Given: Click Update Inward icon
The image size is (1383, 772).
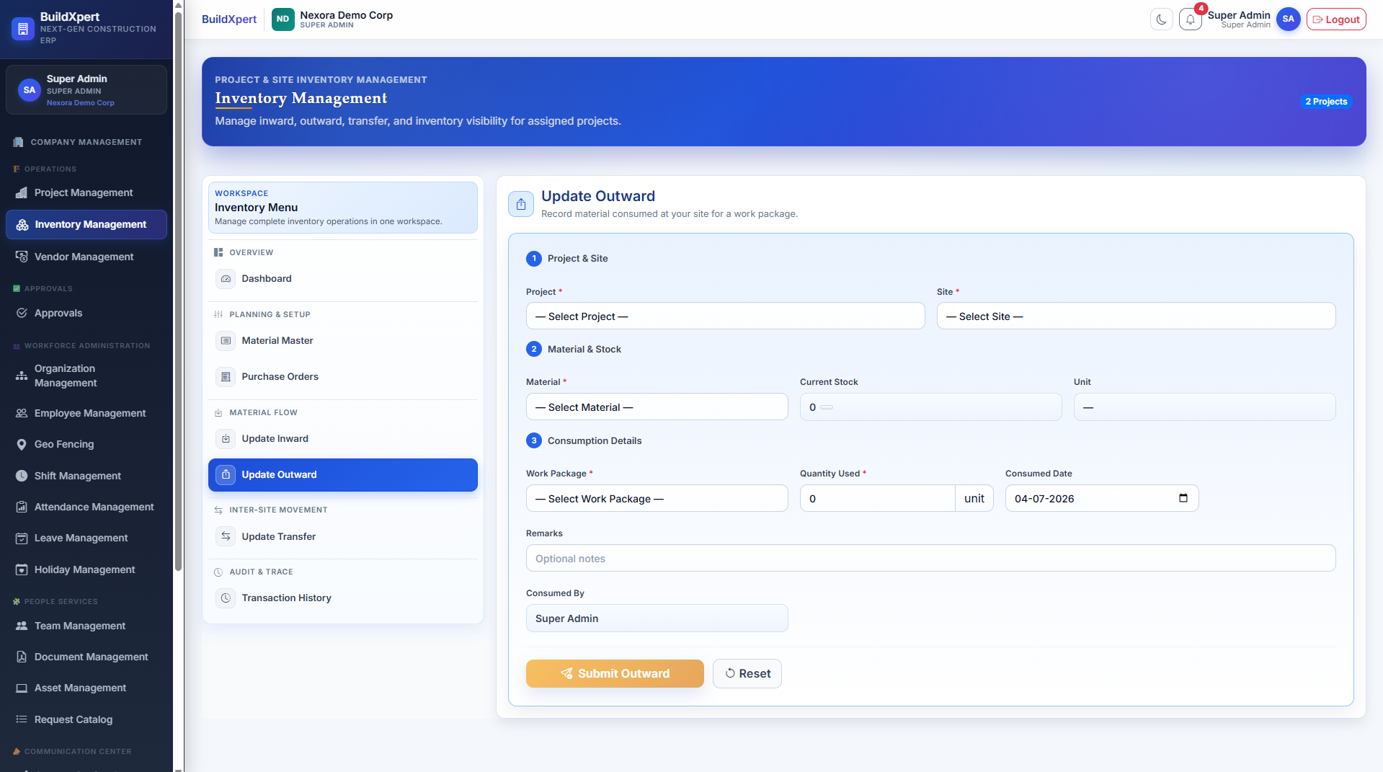Looking at the screenshot, I should click(x=226, y=439).
